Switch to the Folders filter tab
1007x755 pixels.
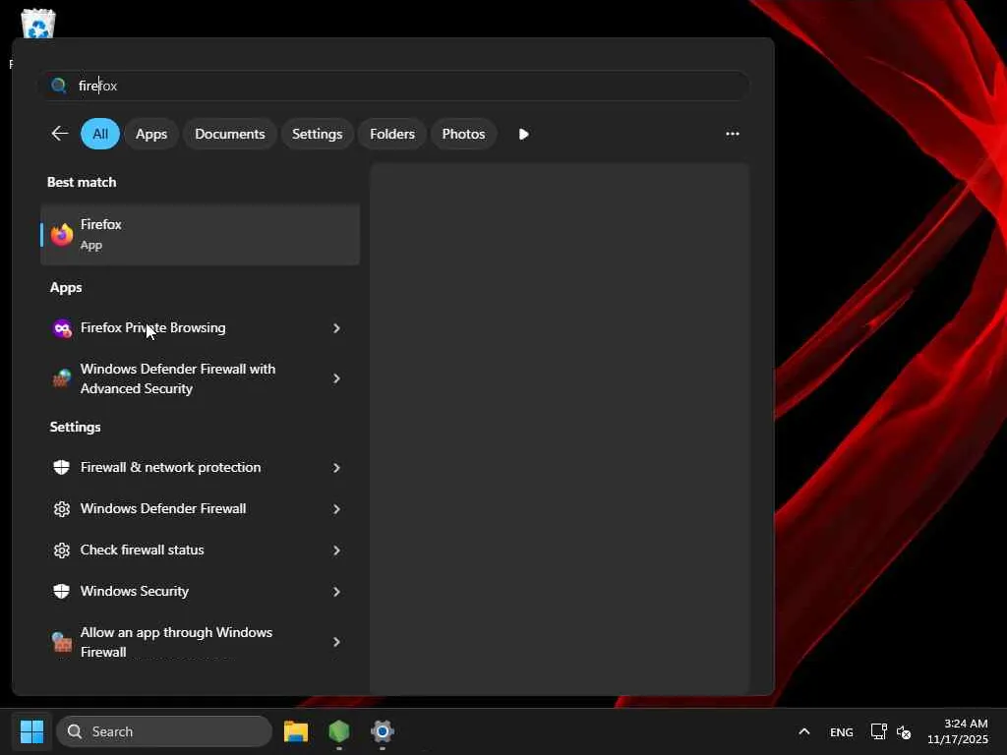pyautogui.click(x=392, y=134)
